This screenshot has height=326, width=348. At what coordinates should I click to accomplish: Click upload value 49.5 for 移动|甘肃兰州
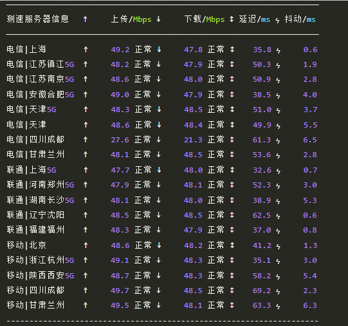pyautogui.click(x=120, y=305)
